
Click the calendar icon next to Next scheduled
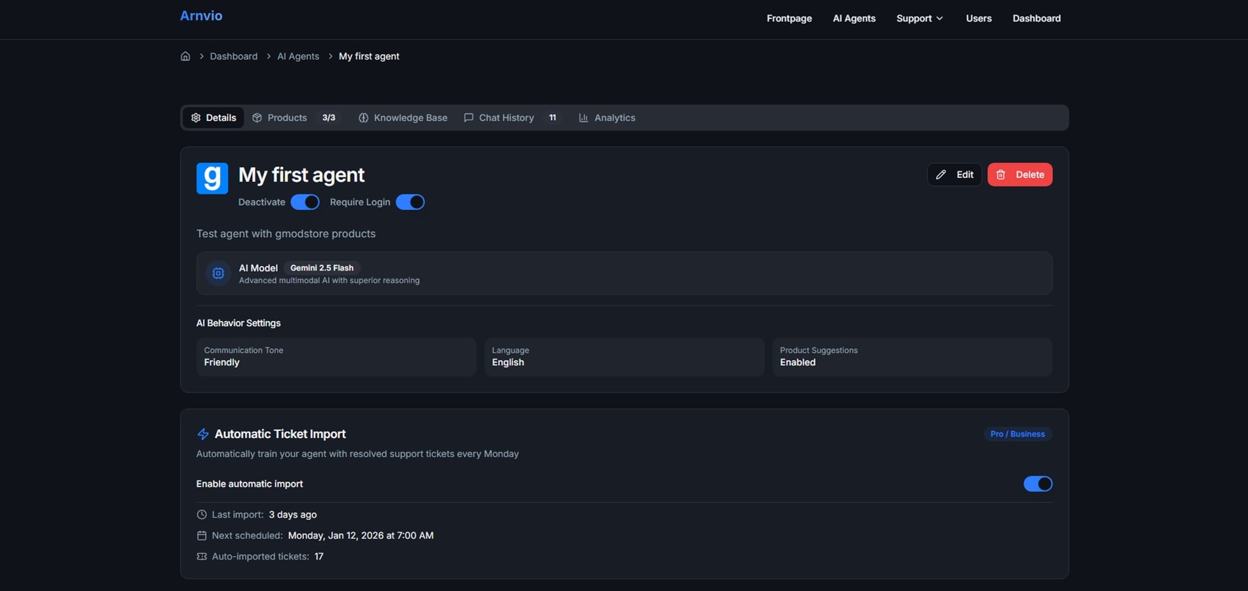[202, 536]
